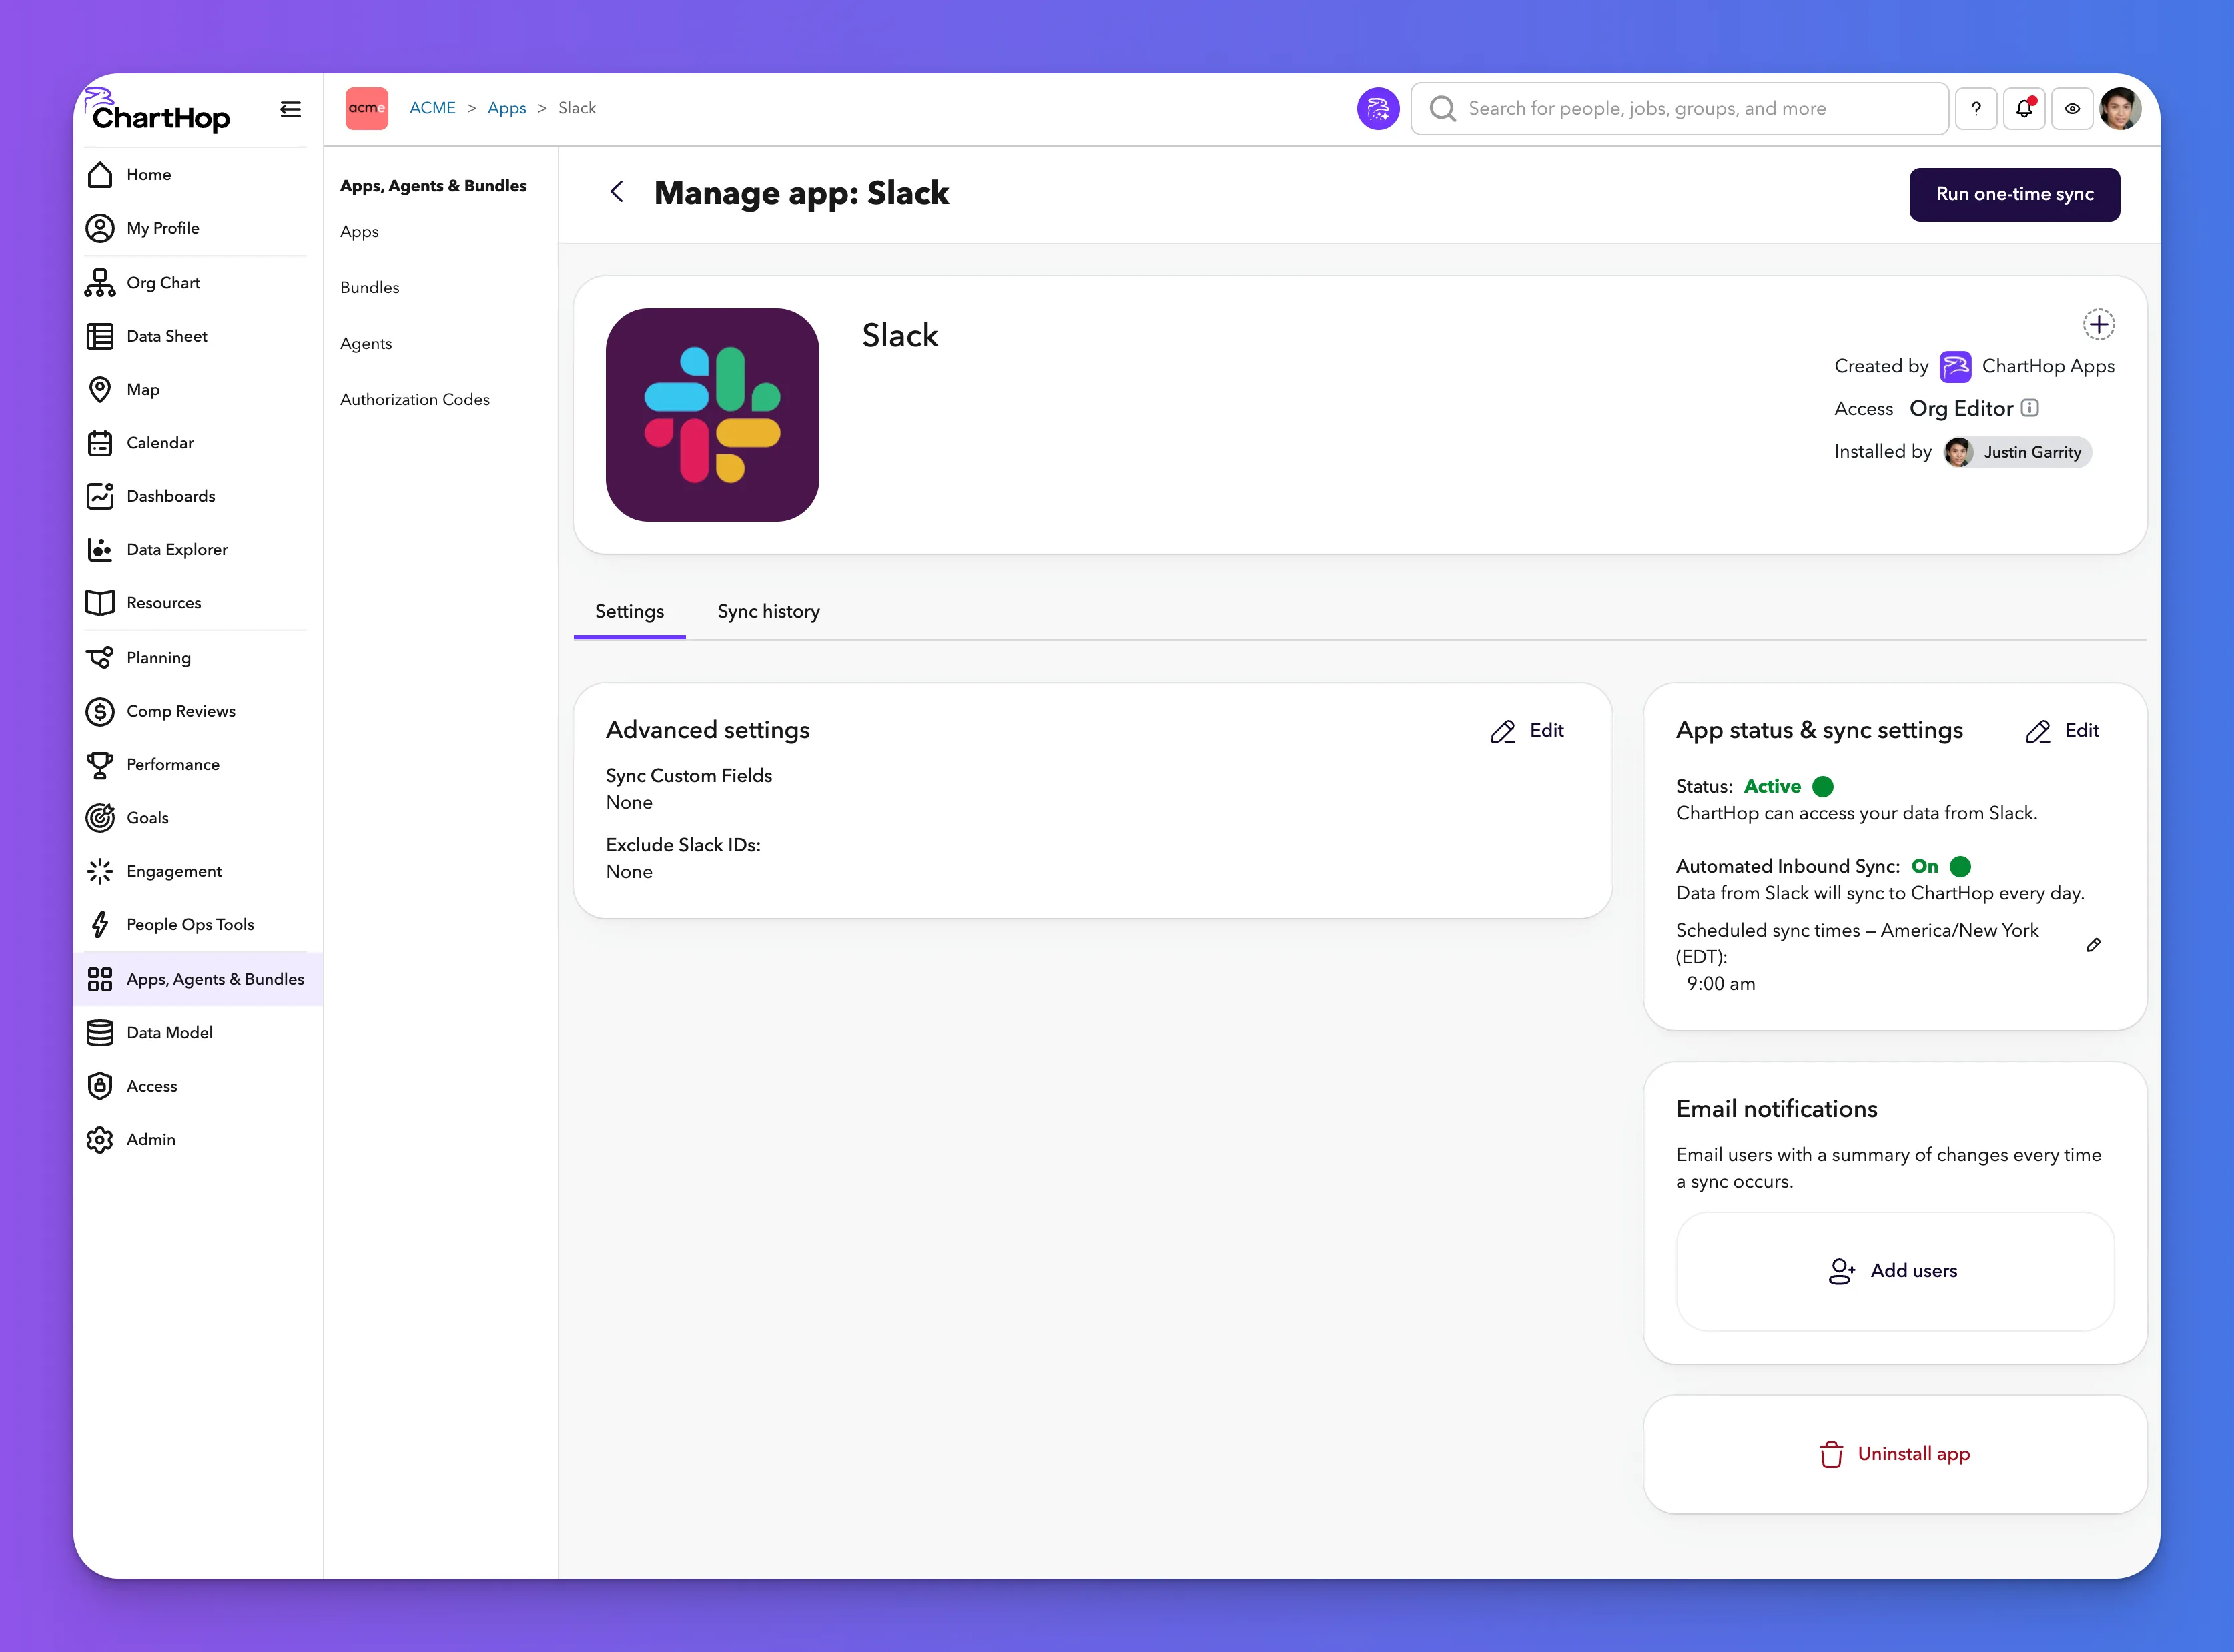Open the Data Sheet icon
The width and height of the screenshot is (2234, 1652).
100,336
